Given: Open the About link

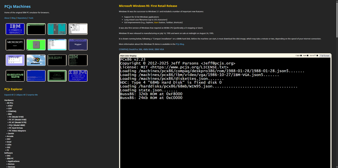Looking at the screenshot, I should [7, 18].
